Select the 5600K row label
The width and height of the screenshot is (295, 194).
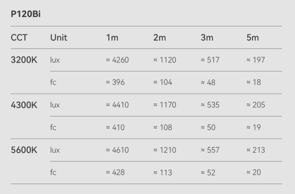pyautogui.click(x=24, y=150)
